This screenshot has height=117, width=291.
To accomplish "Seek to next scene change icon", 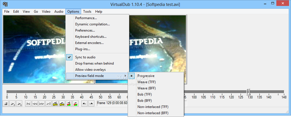I will coord(75,104).
